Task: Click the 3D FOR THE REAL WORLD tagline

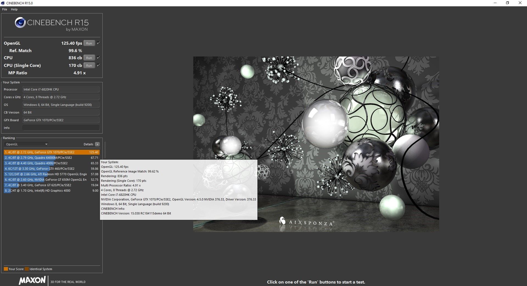Action: click(x=68, y=282)
